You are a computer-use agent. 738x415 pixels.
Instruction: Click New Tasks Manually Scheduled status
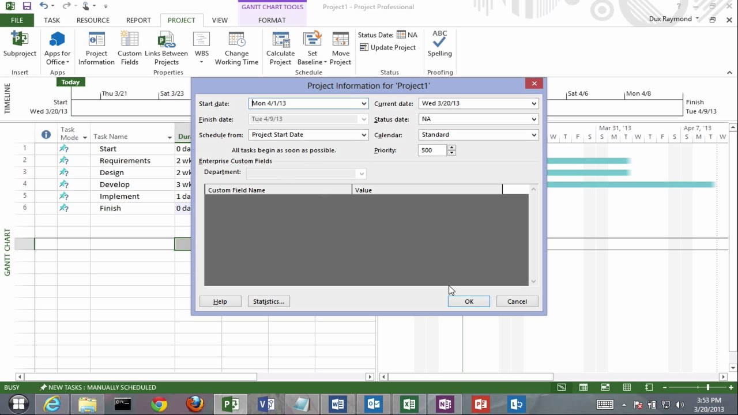click(98, 387)
